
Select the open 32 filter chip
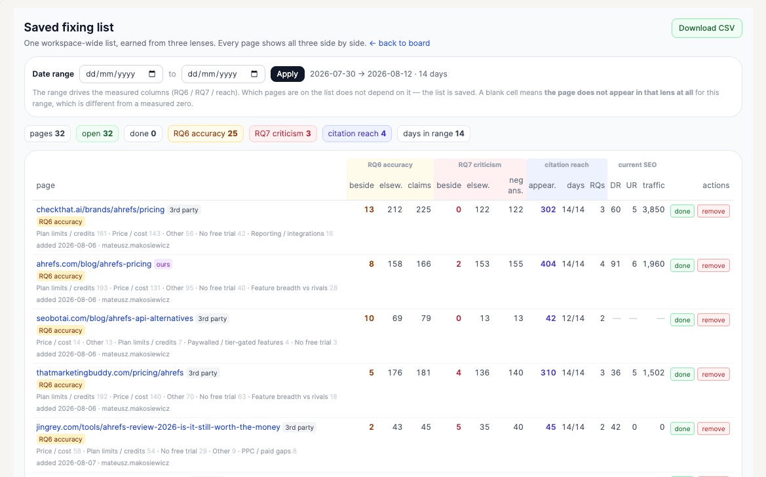[97, 134]
